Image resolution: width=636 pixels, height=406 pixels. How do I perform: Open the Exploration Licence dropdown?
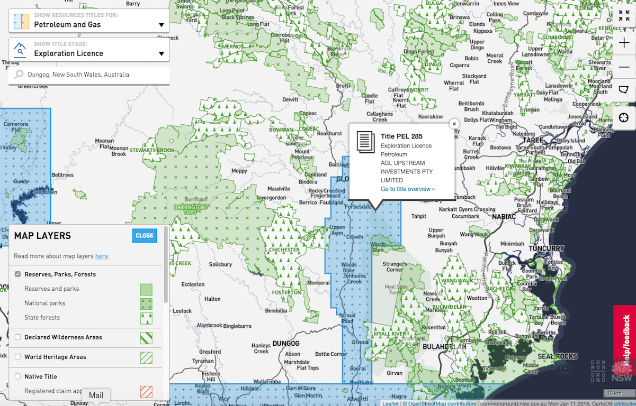[89, 49]
